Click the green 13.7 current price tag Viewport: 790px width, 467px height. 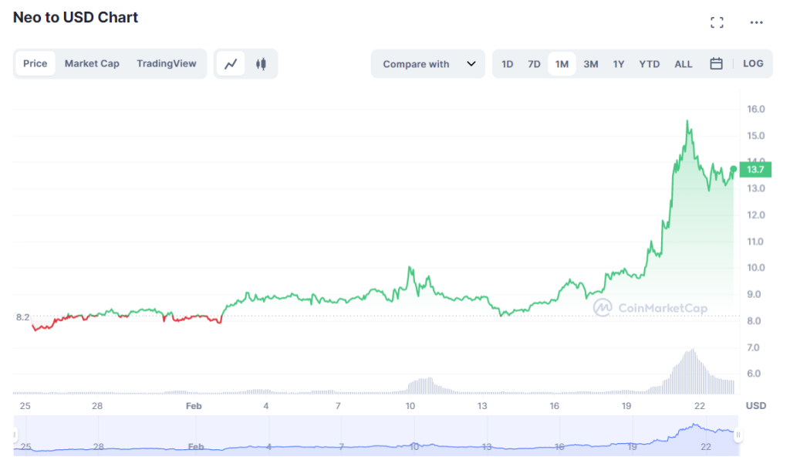pyautogui.click(x=755, y=170)
